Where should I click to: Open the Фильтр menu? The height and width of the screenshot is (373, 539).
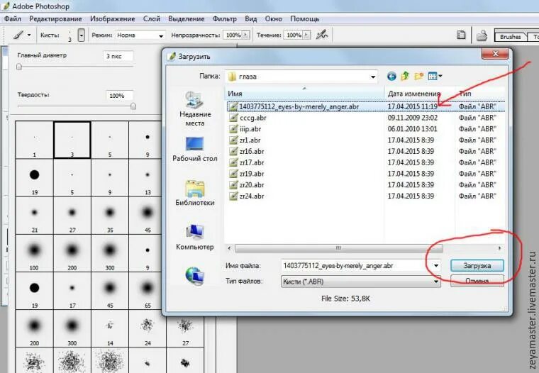tap(225, 19)
